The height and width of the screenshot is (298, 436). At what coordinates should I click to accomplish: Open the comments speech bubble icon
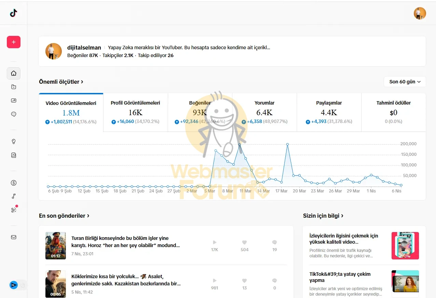14,114
